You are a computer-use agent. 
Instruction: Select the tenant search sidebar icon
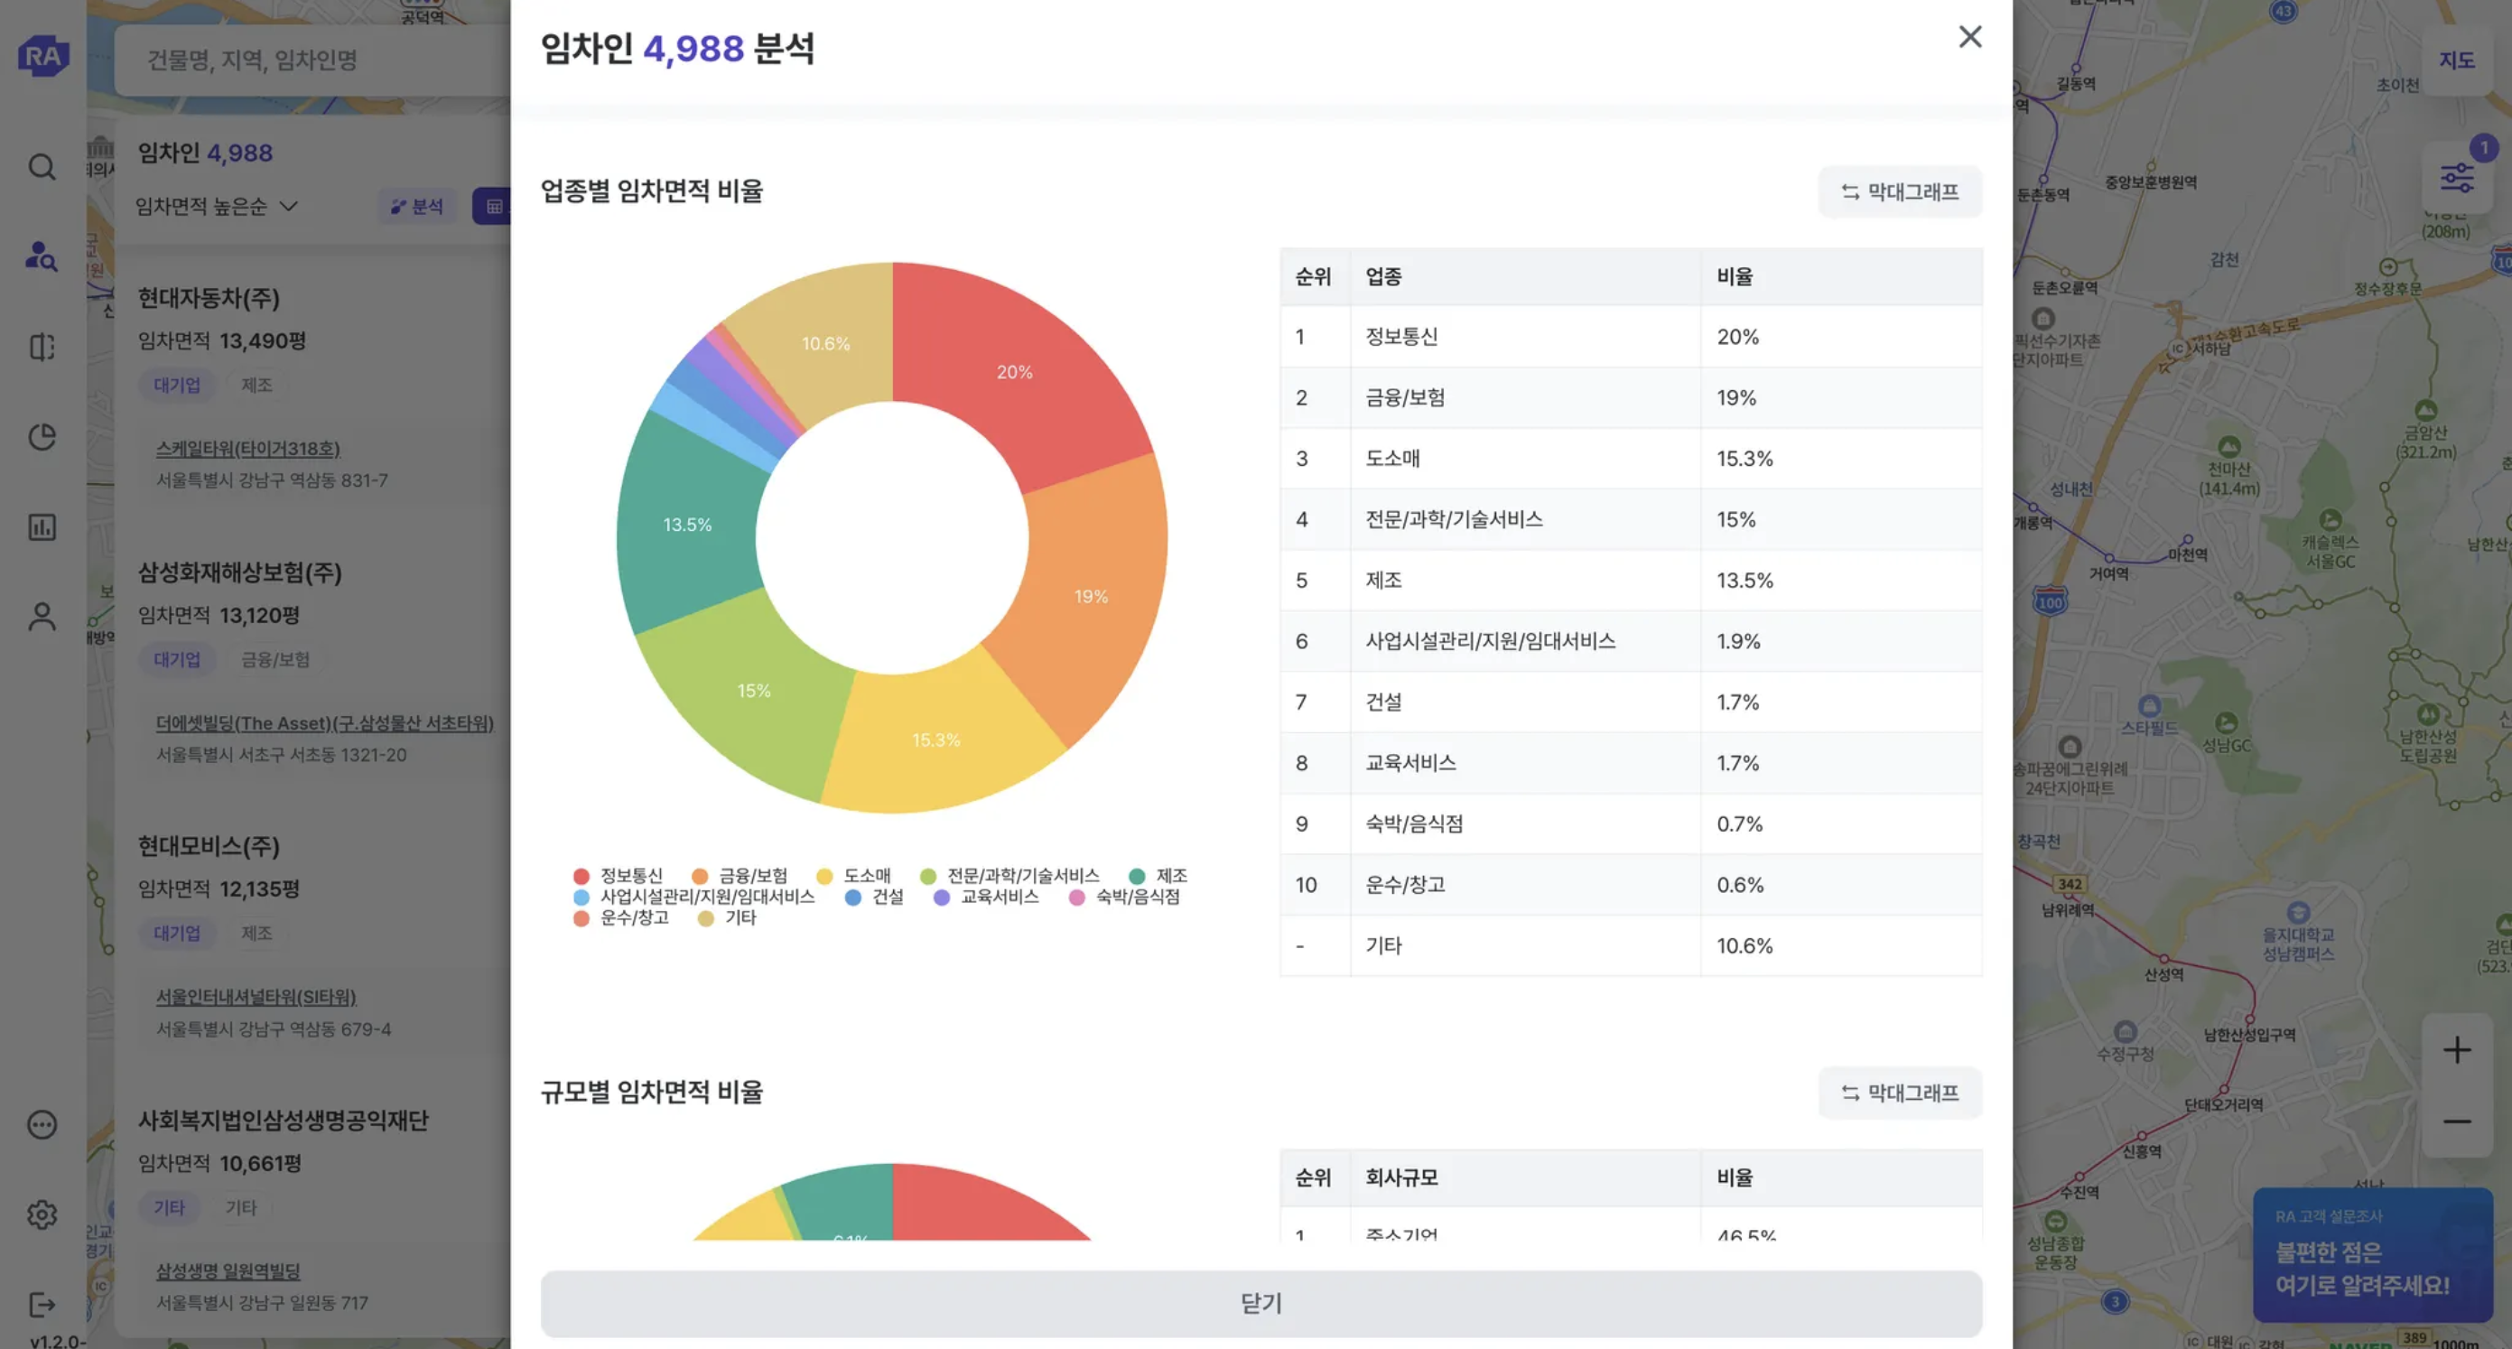point(42,256)
